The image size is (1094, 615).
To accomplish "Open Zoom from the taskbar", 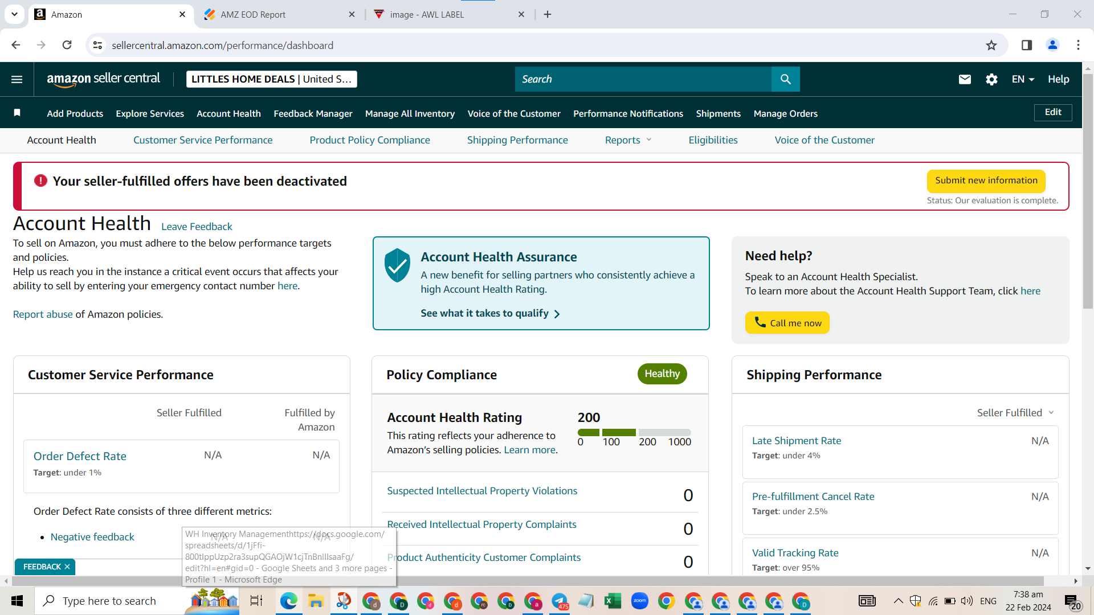I will [x=639, y=601].
